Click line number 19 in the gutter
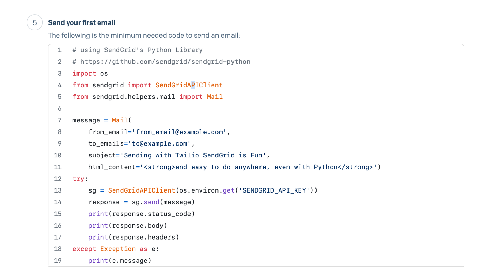This screenshot has width=478, height=275. coord(58,261)
